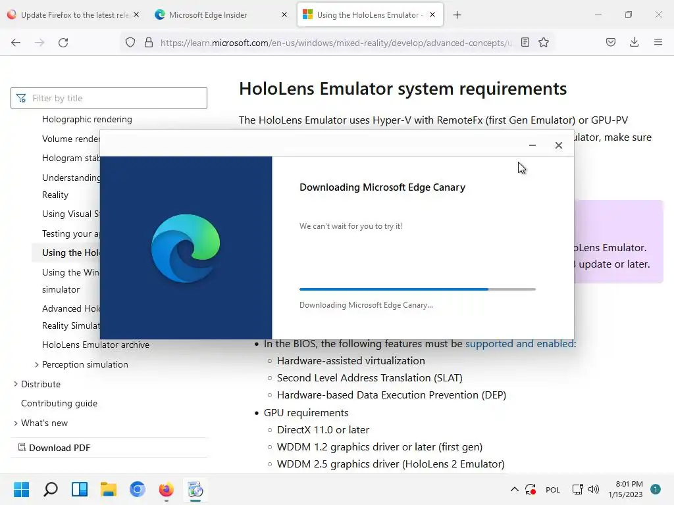Open the Firefox downloads panel
The height and width of the screenshot is (505, 674).
click(634, 42)
